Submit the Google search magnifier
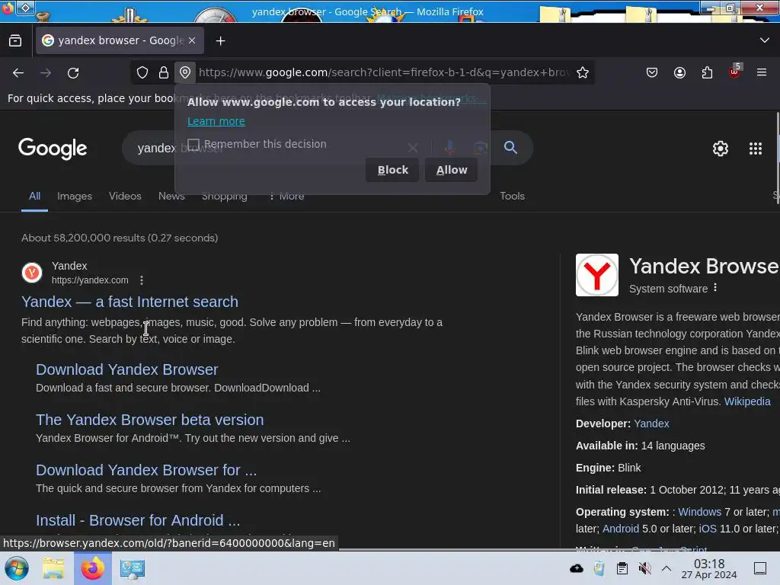 (x=510, y=147)
